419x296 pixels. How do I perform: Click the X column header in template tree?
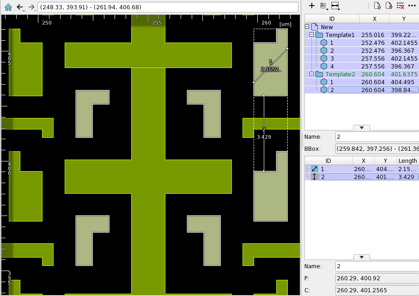tap(374, 19)
